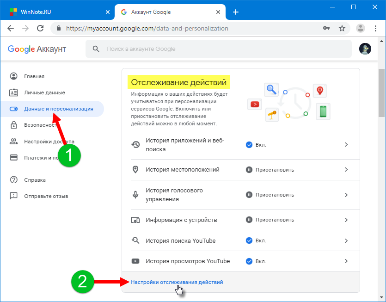Click Безопасность lock icon in sidebar
Screen dimensions: 386x302
pyautogui.click(x=13, y=125)
